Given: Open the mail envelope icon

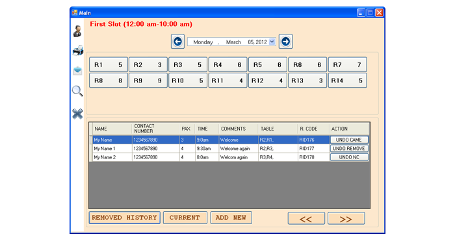Looking at the screenshot, I should (77, 70).
